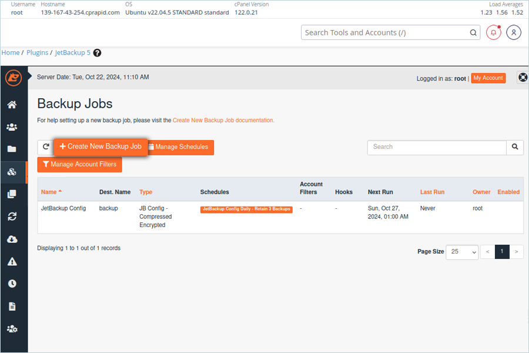The image size is (529, 353).
Task: Sort table by Last Run column
Action: pyautogui.click(x=432, y=192)
